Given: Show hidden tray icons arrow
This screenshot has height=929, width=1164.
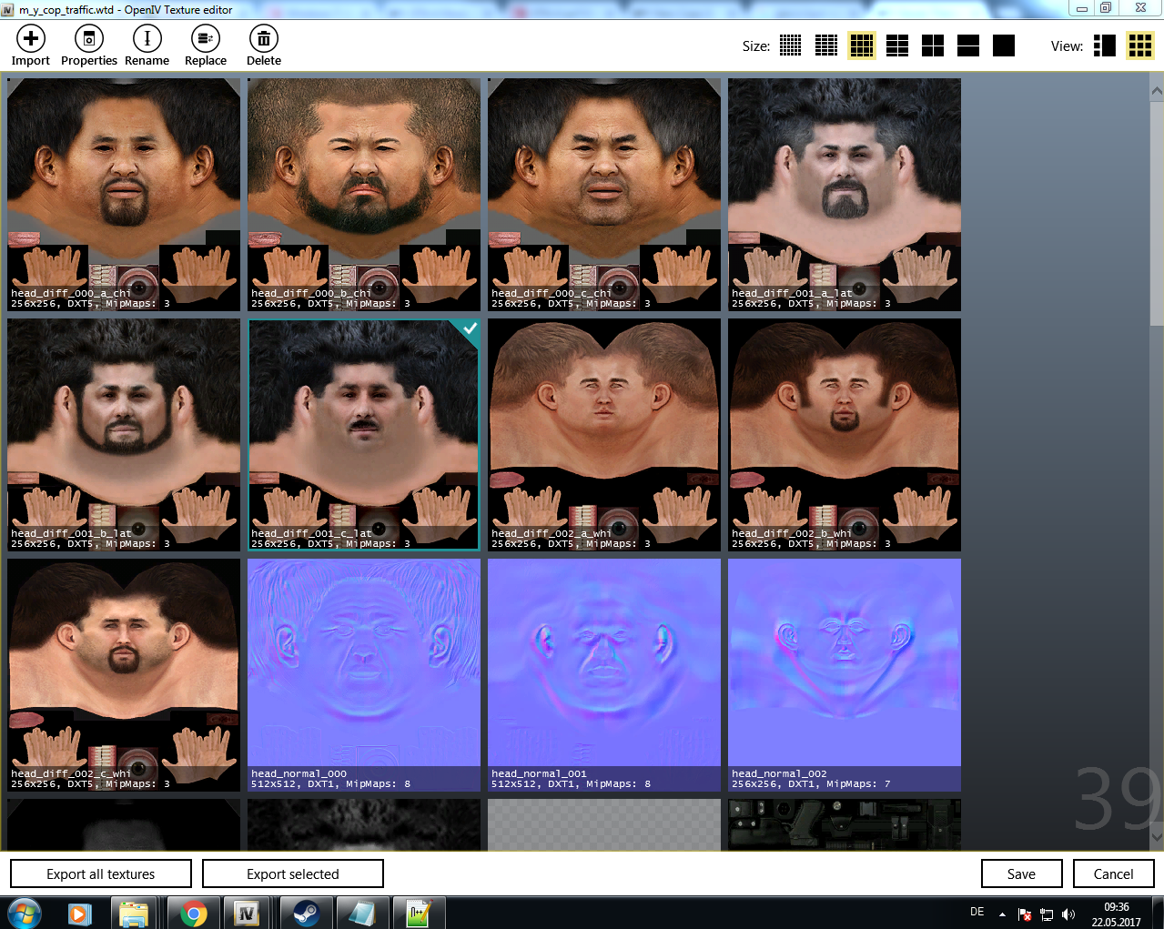Looking at the screenshot, I should pyautogui.click(x=1002, y=914).
